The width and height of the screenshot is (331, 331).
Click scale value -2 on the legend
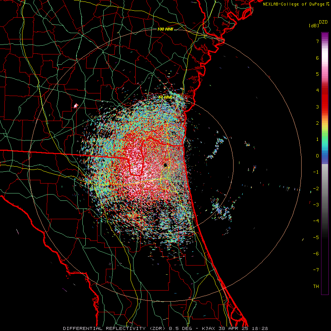point(316,189)
